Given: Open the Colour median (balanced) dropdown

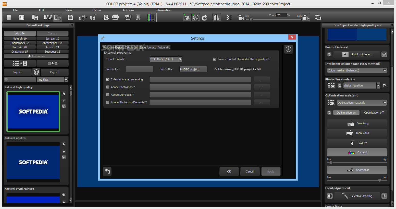Looking at the screenshot, I should (x=357, y=70).
